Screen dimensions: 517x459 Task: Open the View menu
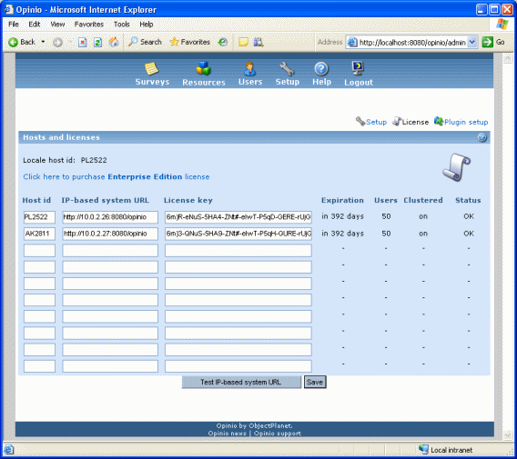[57, 25]
